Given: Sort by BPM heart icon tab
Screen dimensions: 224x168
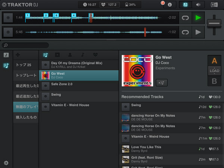Looking at the screenshot, I should [95, 55].
